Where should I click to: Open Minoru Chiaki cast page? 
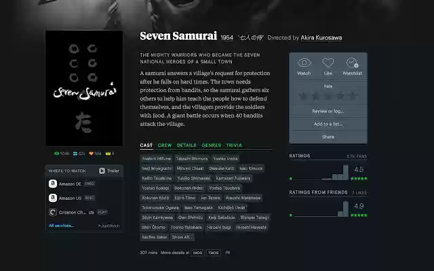tap(190, 169)
